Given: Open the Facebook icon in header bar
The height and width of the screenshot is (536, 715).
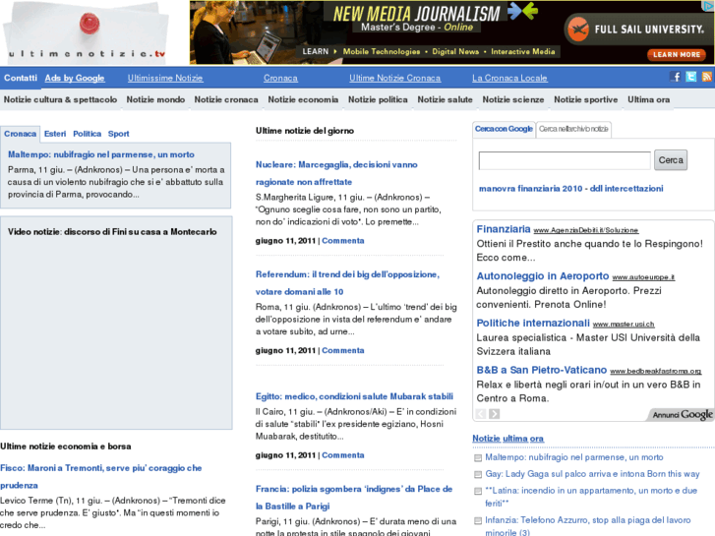Looking at the screenshot, I should (x=676, y=77).
